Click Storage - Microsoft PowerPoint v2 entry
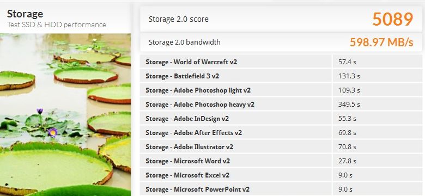The image size is (425, 196). (x=281, y=189)
